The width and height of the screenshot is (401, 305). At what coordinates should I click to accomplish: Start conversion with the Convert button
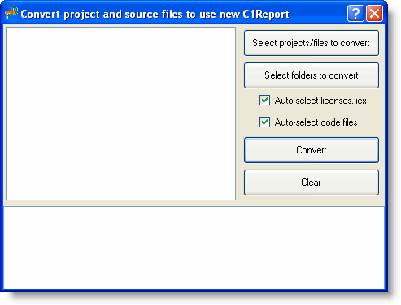point(312,150)
